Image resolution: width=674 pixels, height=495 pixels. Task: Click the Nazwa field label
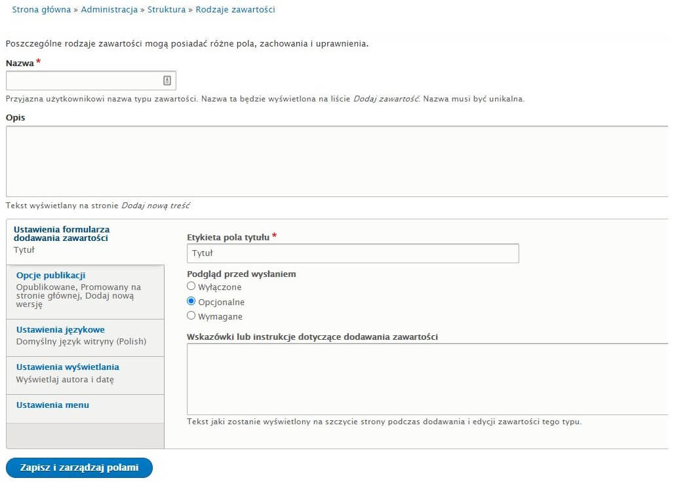20,63
